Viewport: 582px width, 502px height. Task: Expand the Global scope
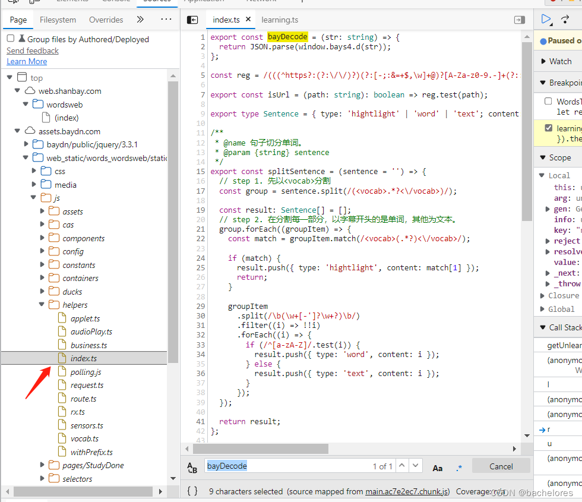pyautogui.click(x=543, y=309)
